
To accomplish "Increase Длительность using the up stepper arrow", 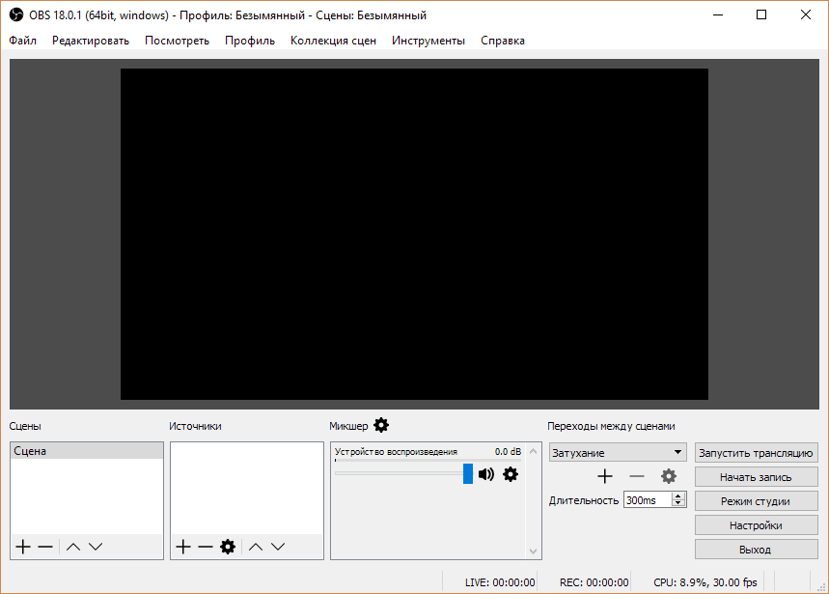I will tap(678, 495).
